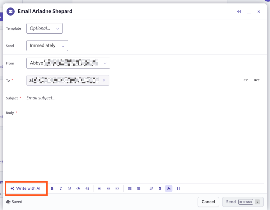Click the collapse-to-side arrow icon
The width and height of the screenshot is (270, 210).
pyautogui.click(x=239, y=12)
